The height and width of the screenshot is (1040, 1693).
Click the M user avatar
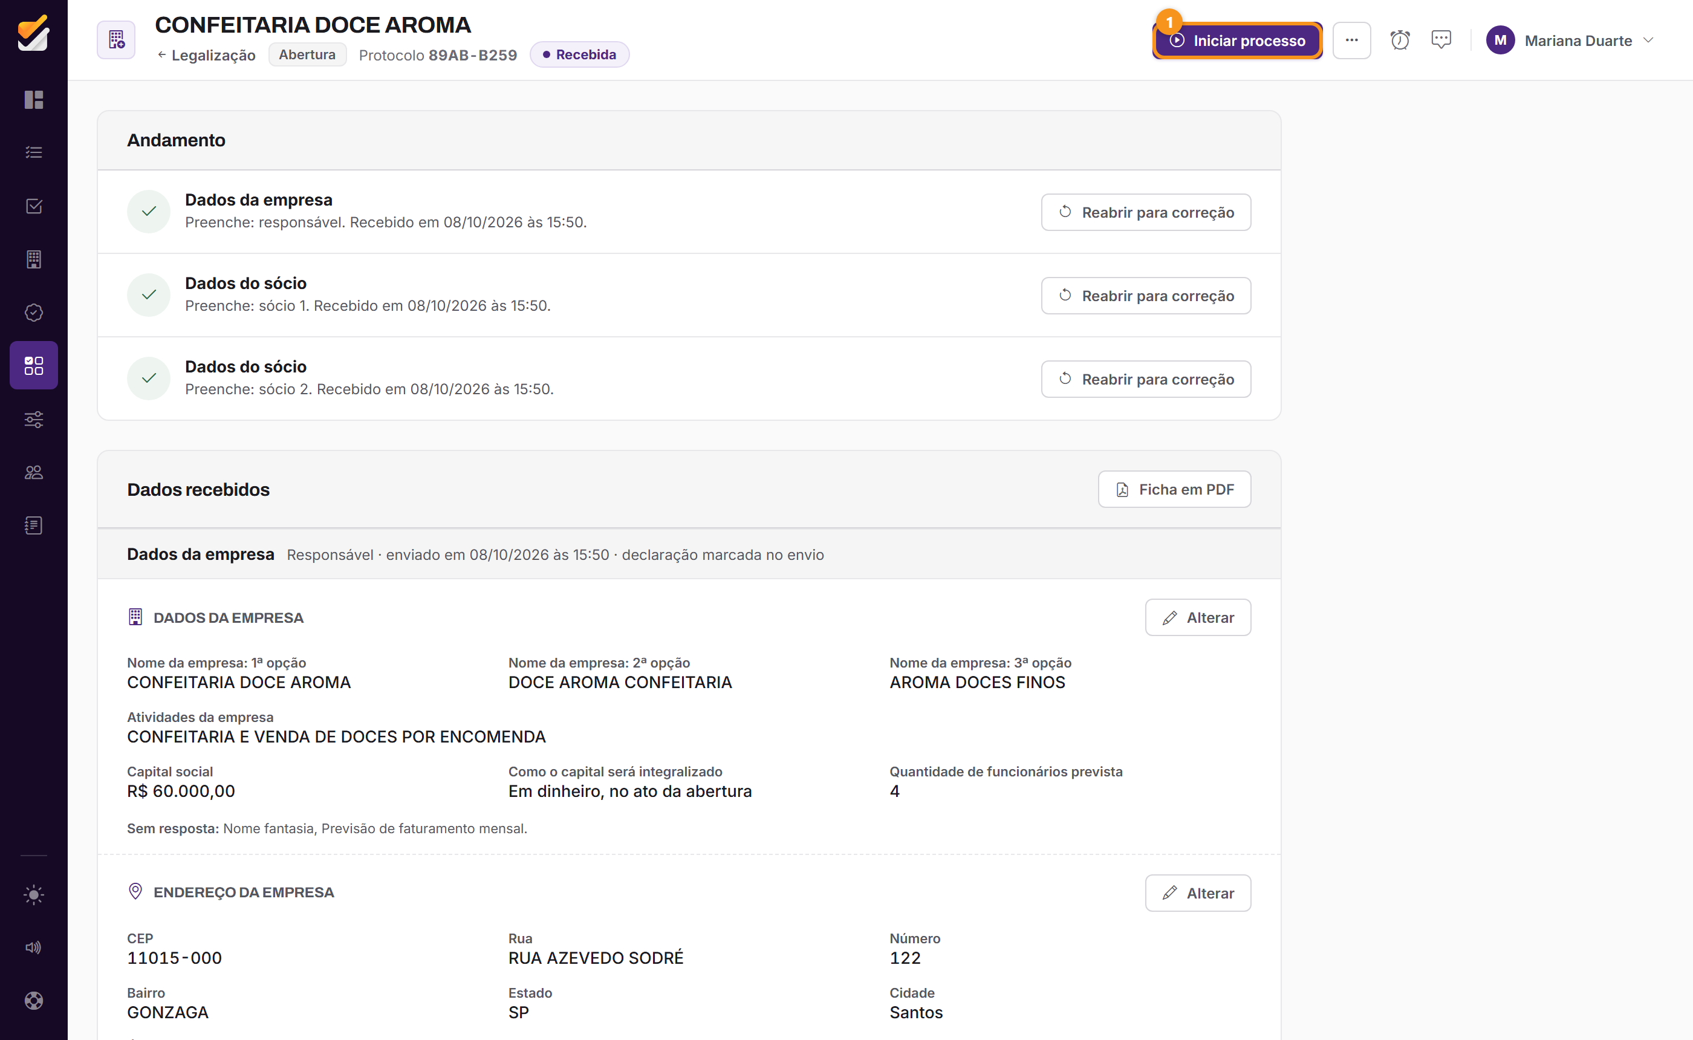(1501, 40)
